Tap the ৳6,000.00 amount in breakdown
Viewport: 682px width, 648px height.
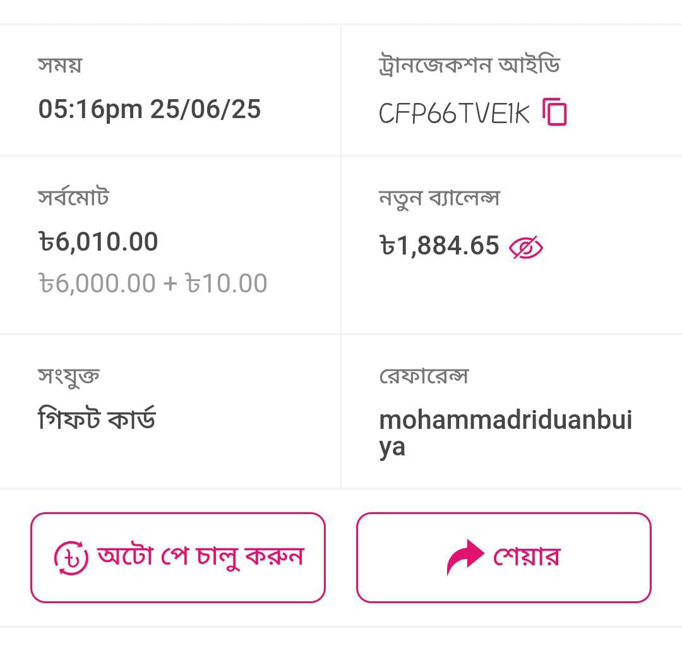click(x=97, y=284)
